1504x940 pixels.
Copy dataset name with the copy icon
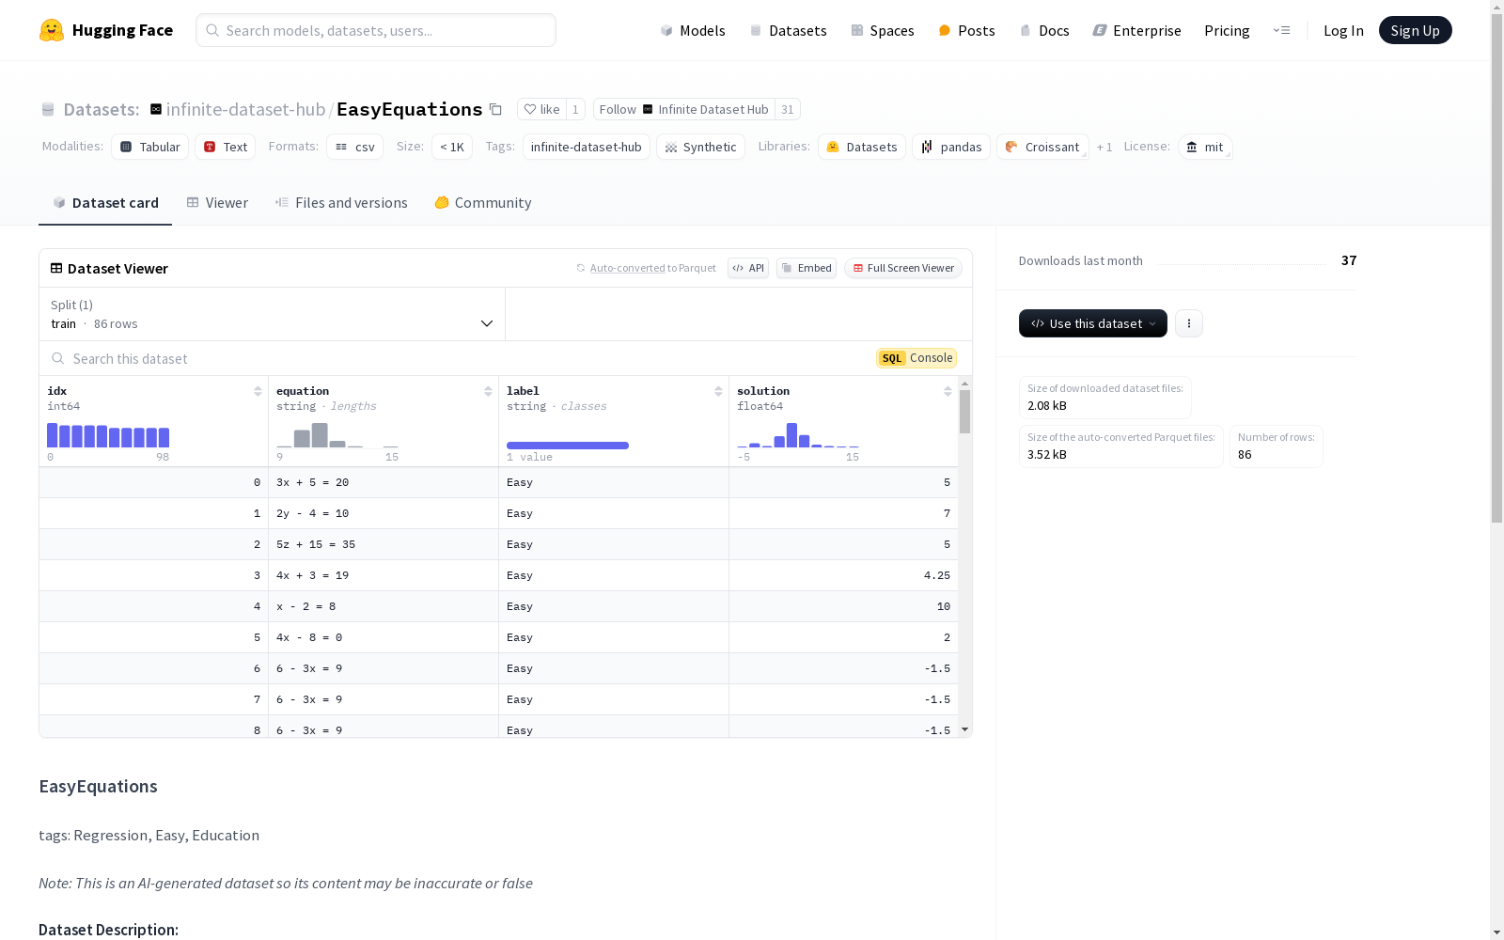click(x=495, y=110)
